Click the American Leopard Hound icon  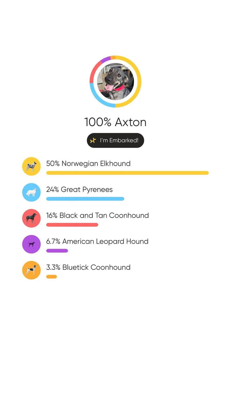coord(31,244)
